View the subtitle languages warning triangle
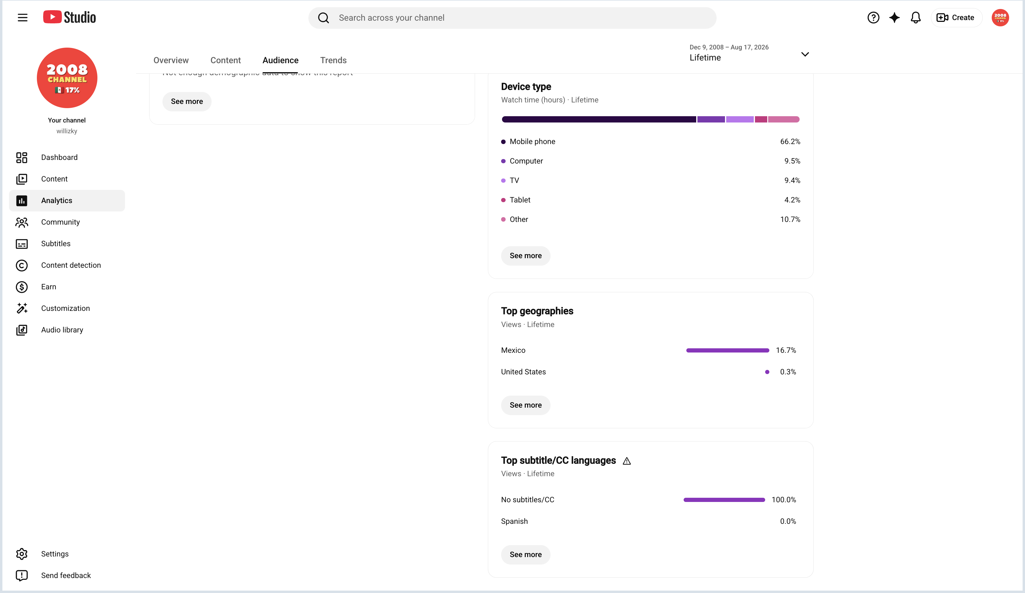 [626, 461]
